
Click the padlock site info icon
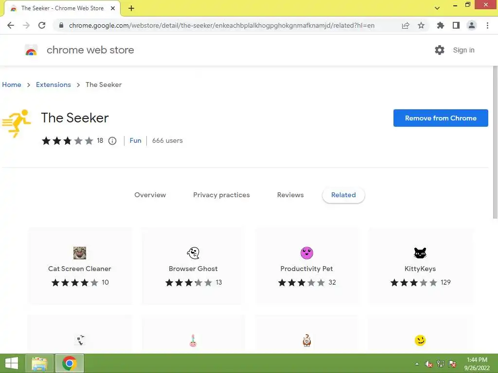(61, 25)
